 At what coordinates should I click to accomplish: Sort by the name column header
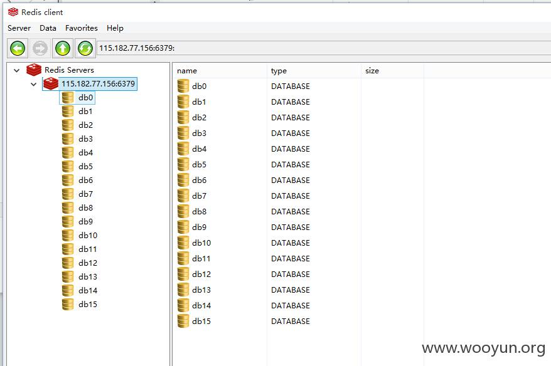[x=220, y=71]
